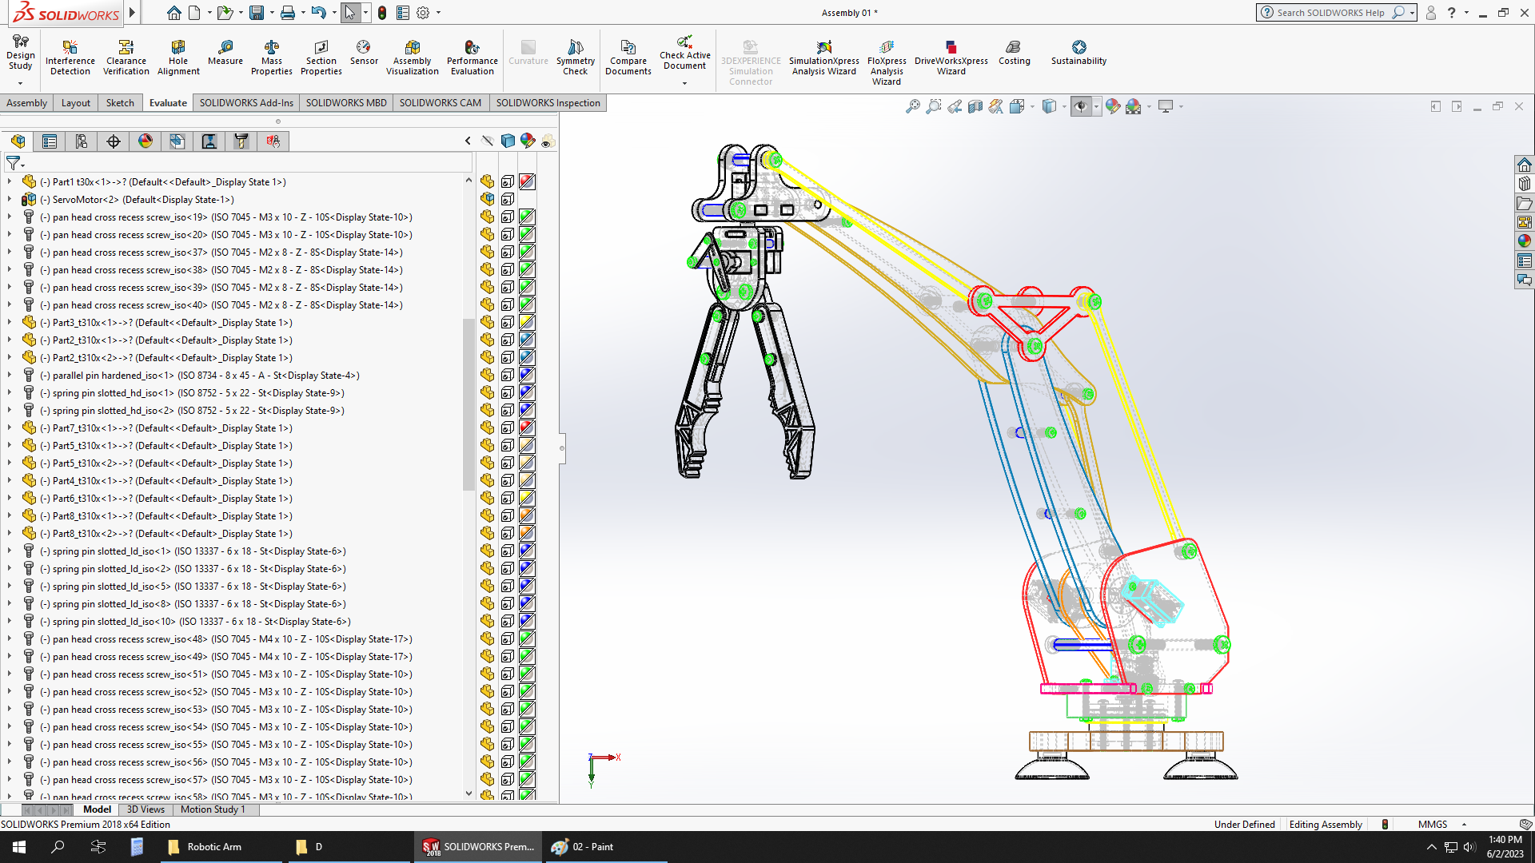Run the Hole Alignment check
The width and height of the screenshot is (1535, 863).
coord(178,58)
